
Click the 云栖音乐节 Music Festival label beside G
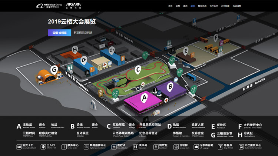pos(225,135)
